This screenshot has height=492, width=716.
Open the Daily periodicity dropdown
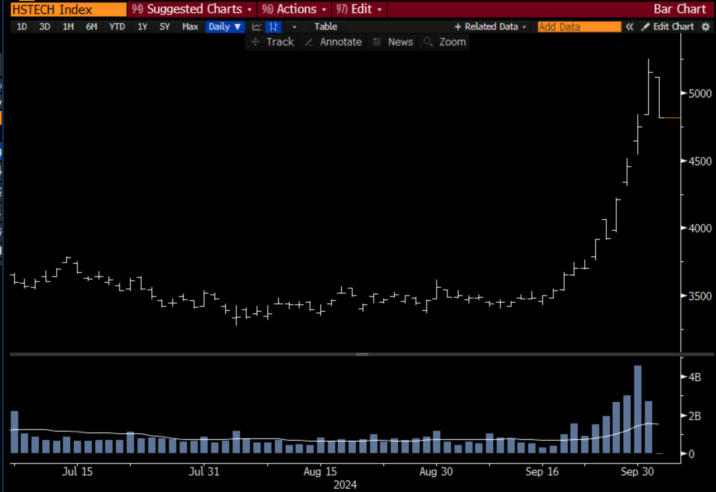click(225, 27)
